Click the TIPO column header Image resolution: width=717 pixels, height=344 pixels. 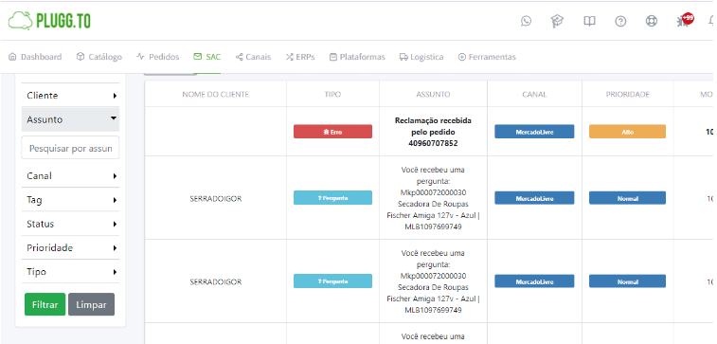pyautogui.click(x=332, y=94)
